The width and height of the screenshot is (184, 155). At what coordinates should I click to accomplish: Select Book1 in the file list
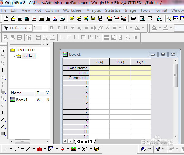19,100
